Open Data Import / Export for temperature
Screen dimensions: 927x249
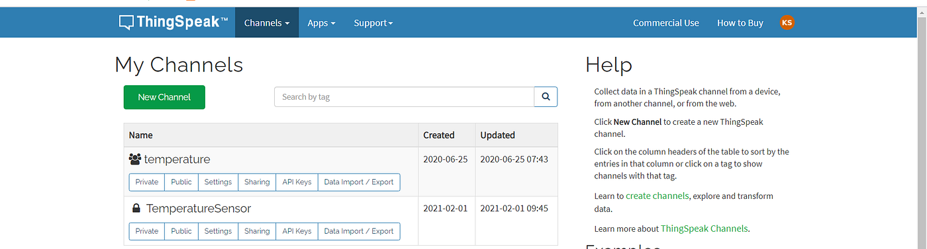tap(359, 182)
